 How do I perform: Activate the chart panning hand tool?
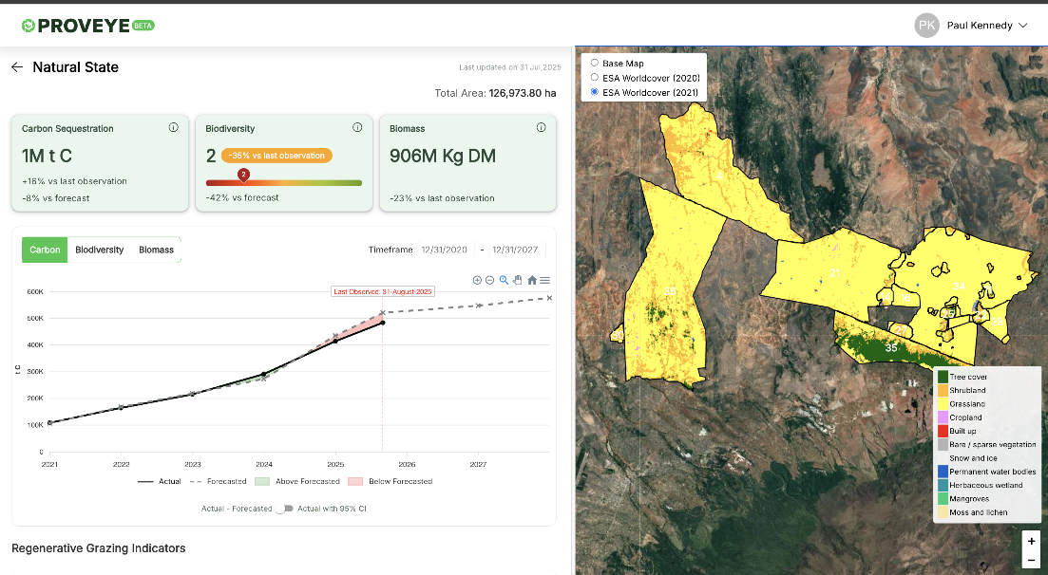(518, 280)
